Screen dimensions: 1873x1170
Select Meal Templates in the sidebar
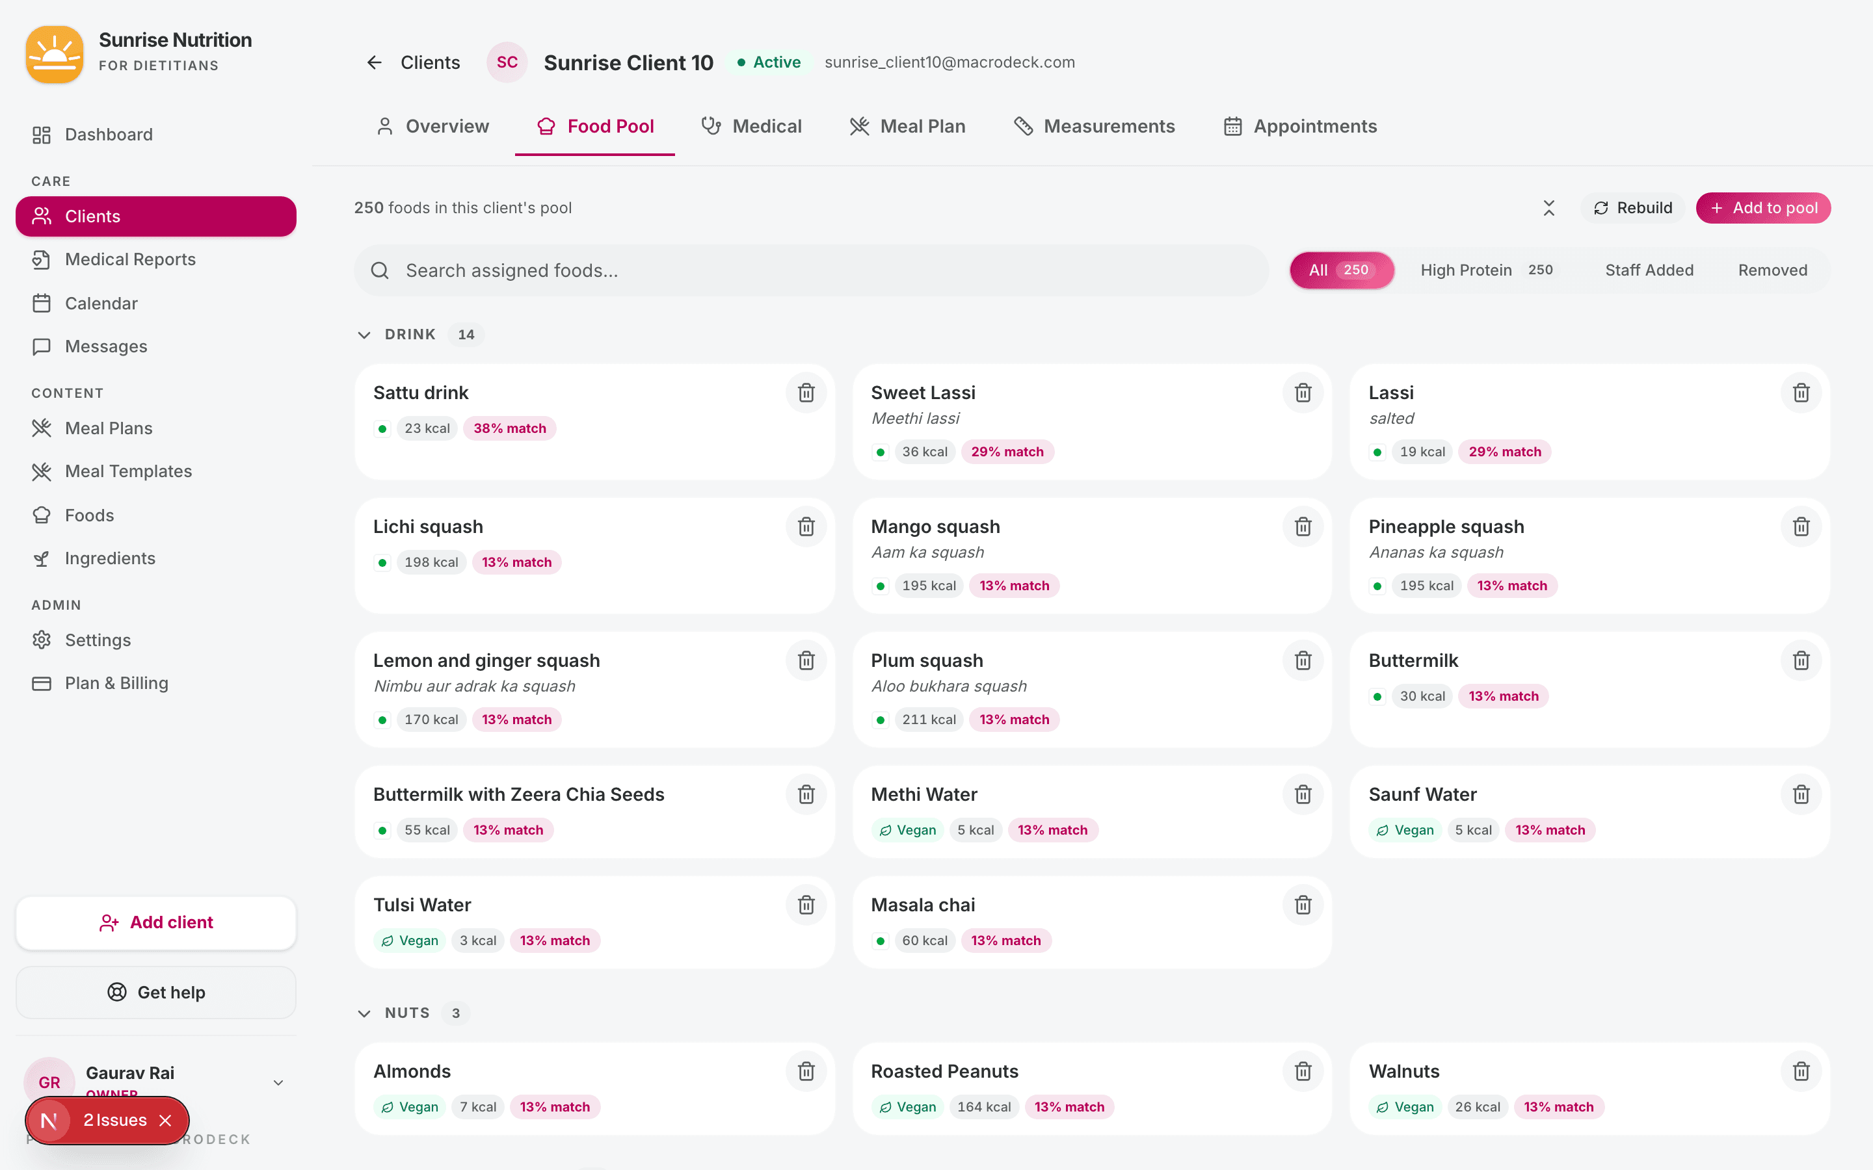click(x=129, y=471)
